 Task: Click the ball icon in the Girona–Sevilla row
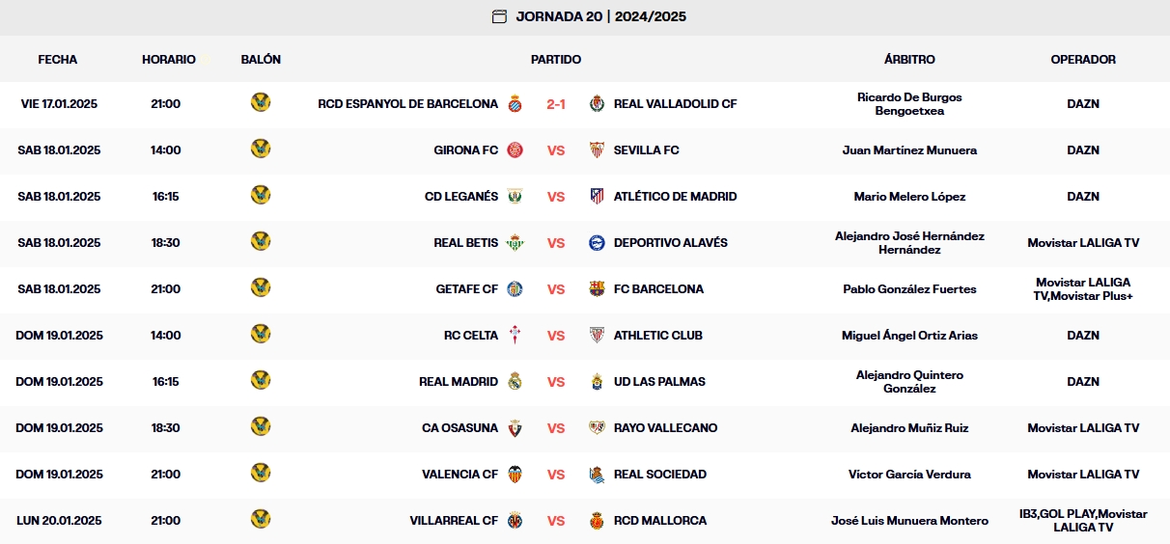point(261,150)
